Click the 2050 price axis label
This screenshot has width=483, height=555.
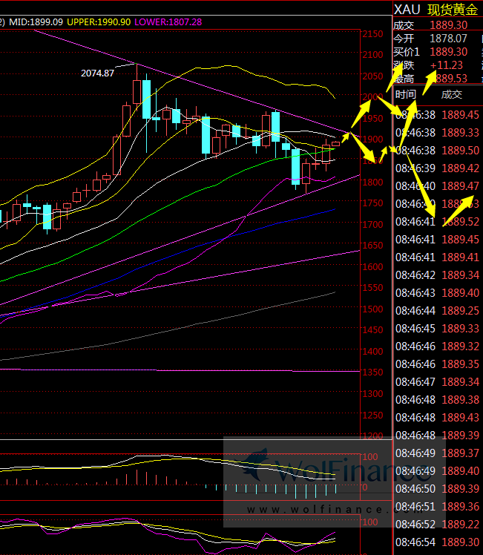tap(372, 76)
